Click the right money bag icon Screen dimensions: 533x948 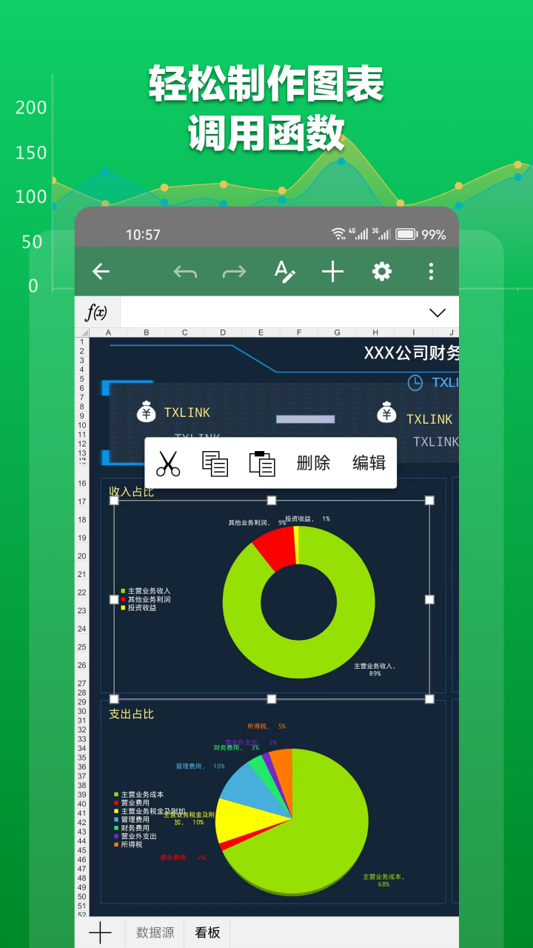(386, 413)
